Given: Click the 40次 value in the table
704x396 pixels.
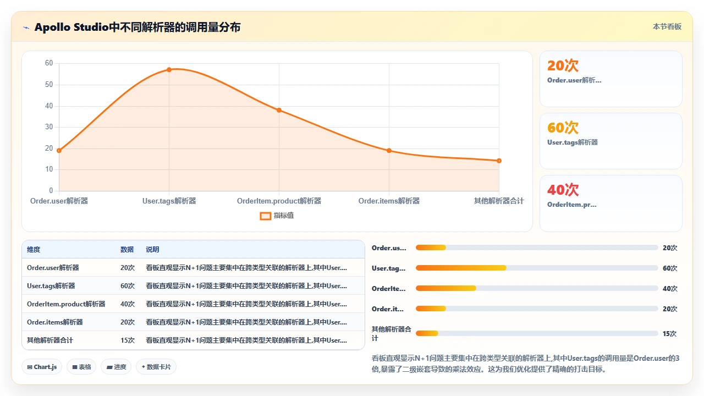Looking at the screenshot, I should pyautogui.click(x=128, y=304).
